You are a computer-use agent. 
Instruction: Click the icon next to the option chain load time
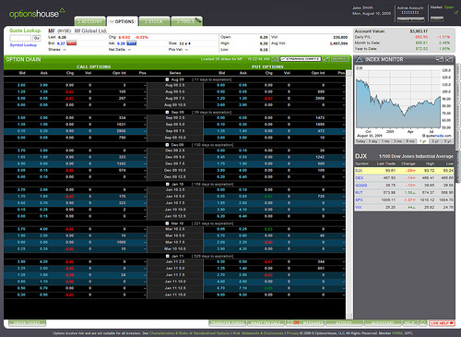click(276, 59)
